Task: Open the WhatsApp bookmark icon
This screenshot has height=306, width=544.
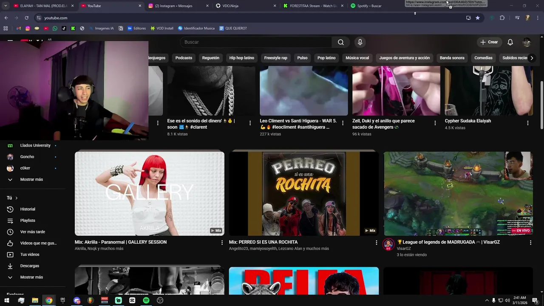Action: [x=55, y=28]
